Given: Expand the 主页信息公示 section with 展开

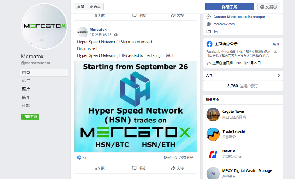Looking at the screenshot, I should coord(276,44).
